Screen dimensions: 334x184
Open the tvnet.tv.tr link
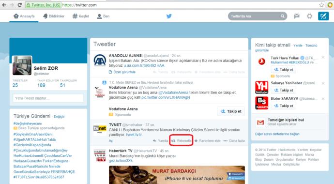[x=134, y=135]
